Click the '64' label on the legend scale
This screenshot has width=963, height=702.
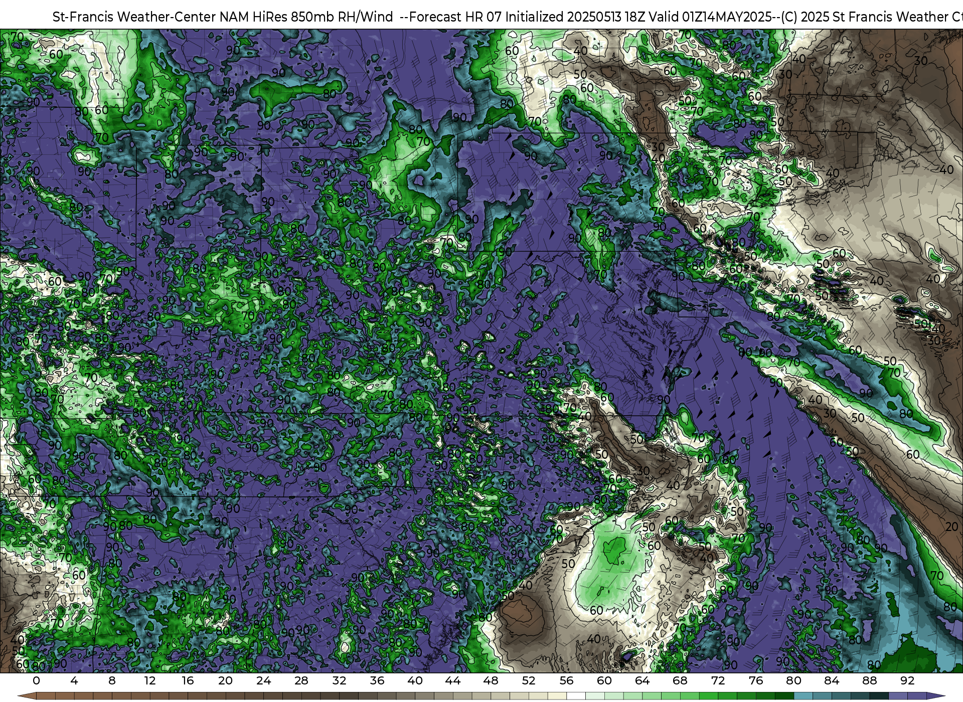coord(642,680)
